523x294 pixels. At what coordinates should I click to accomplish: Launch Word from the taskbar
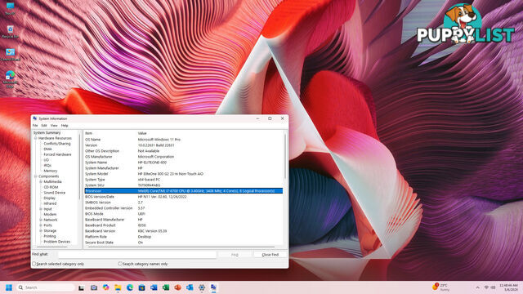tap(154, 287)
